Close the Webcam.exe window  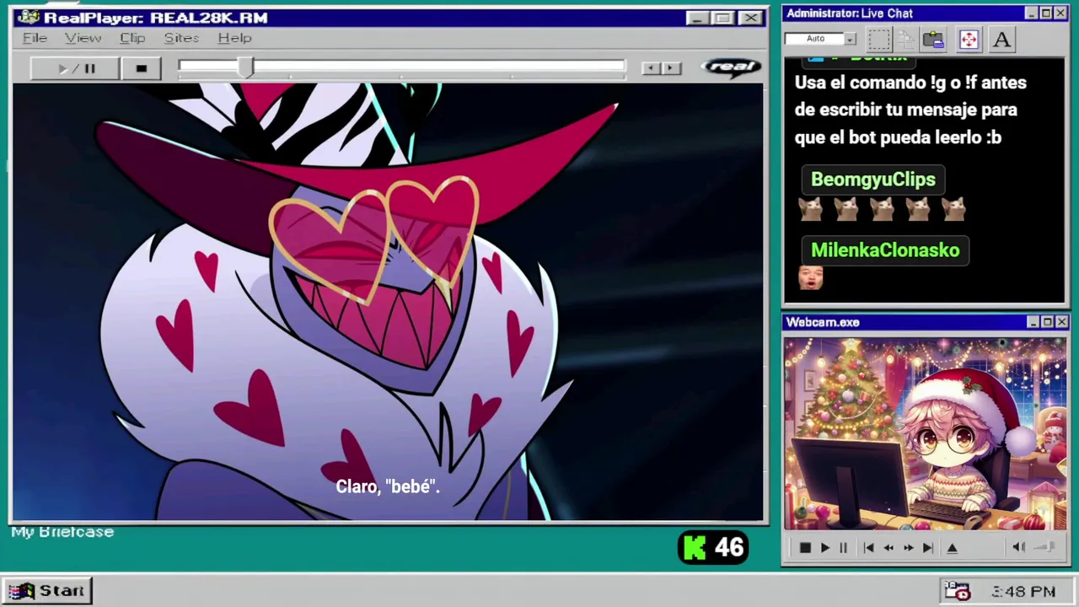[x=1061, y=322]
